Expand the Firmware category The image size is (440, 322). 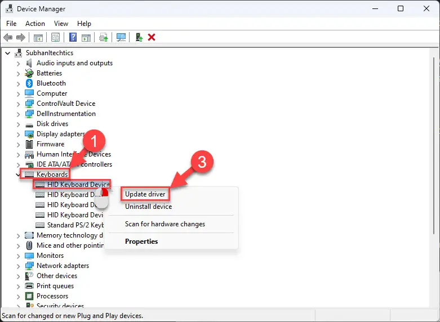click(18, 145)
